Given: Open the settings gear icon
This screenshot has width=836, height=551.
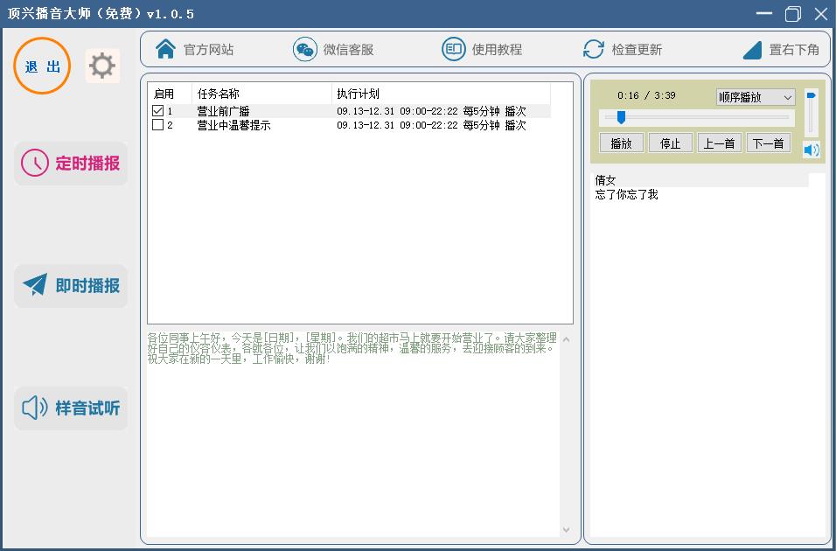Looking at the screenshot, I should coord(102,65).
